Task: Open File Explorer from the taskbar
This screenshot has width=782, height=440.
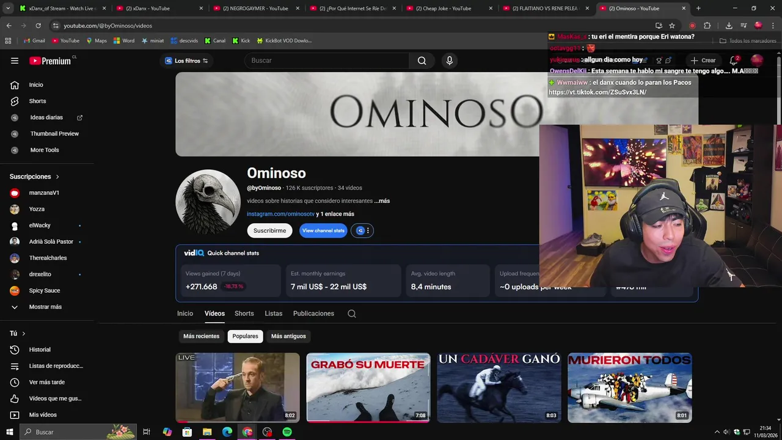Action: [207, 432]
